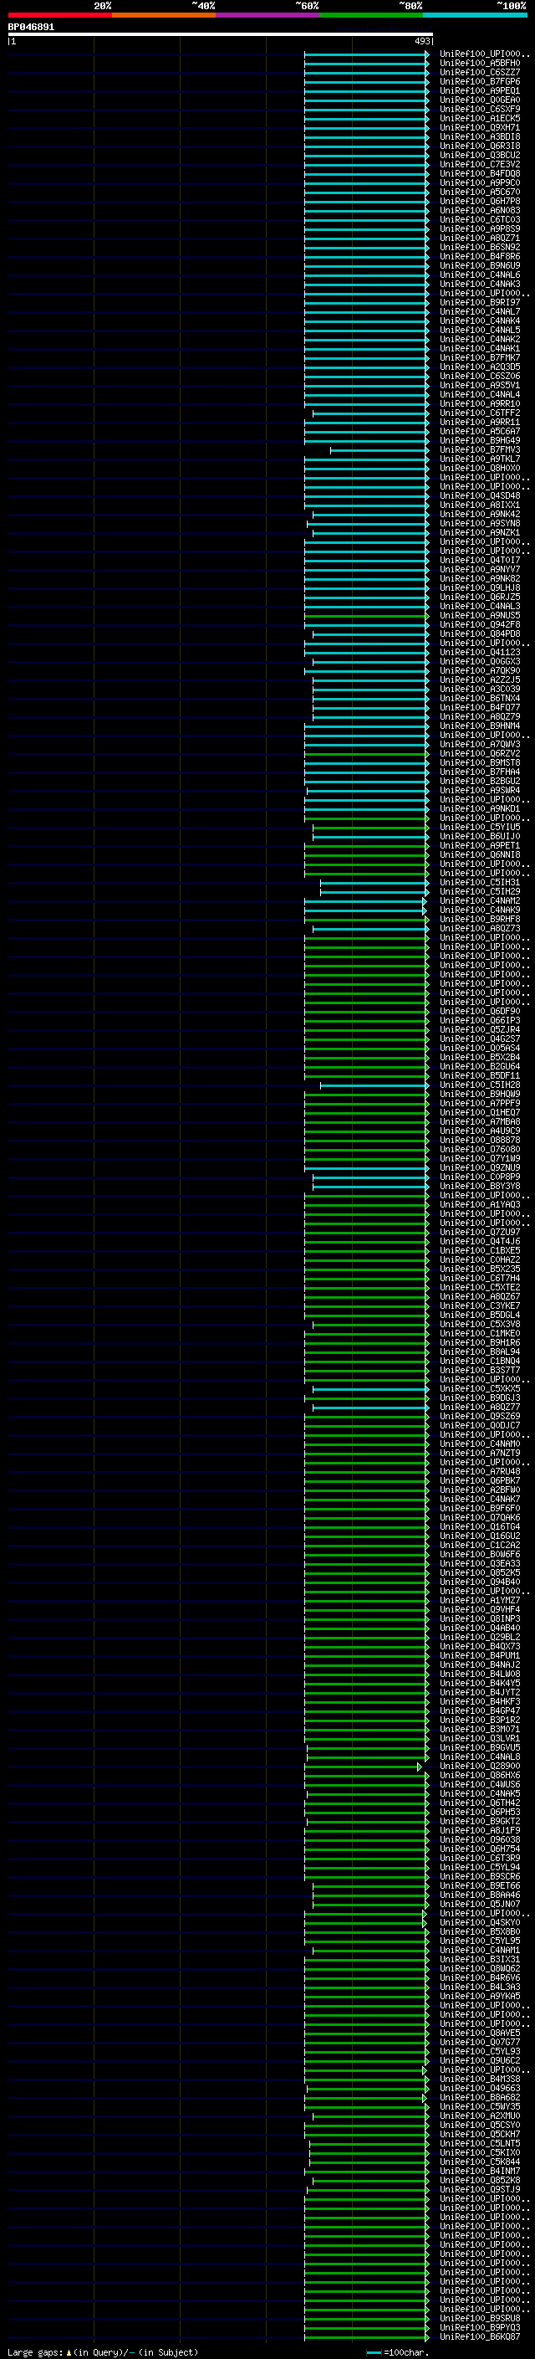Viewport: 535px width, 2359px height.
Task: Select hit UniRef100_B4FDQ8
Action: (x=479, y=173)
